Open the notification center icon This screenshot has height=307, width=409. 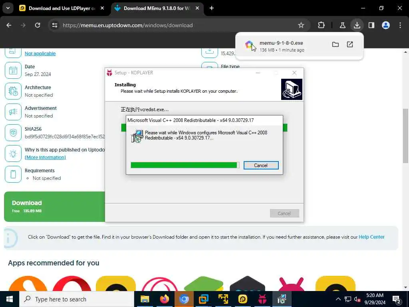click(x=397, y=299)
